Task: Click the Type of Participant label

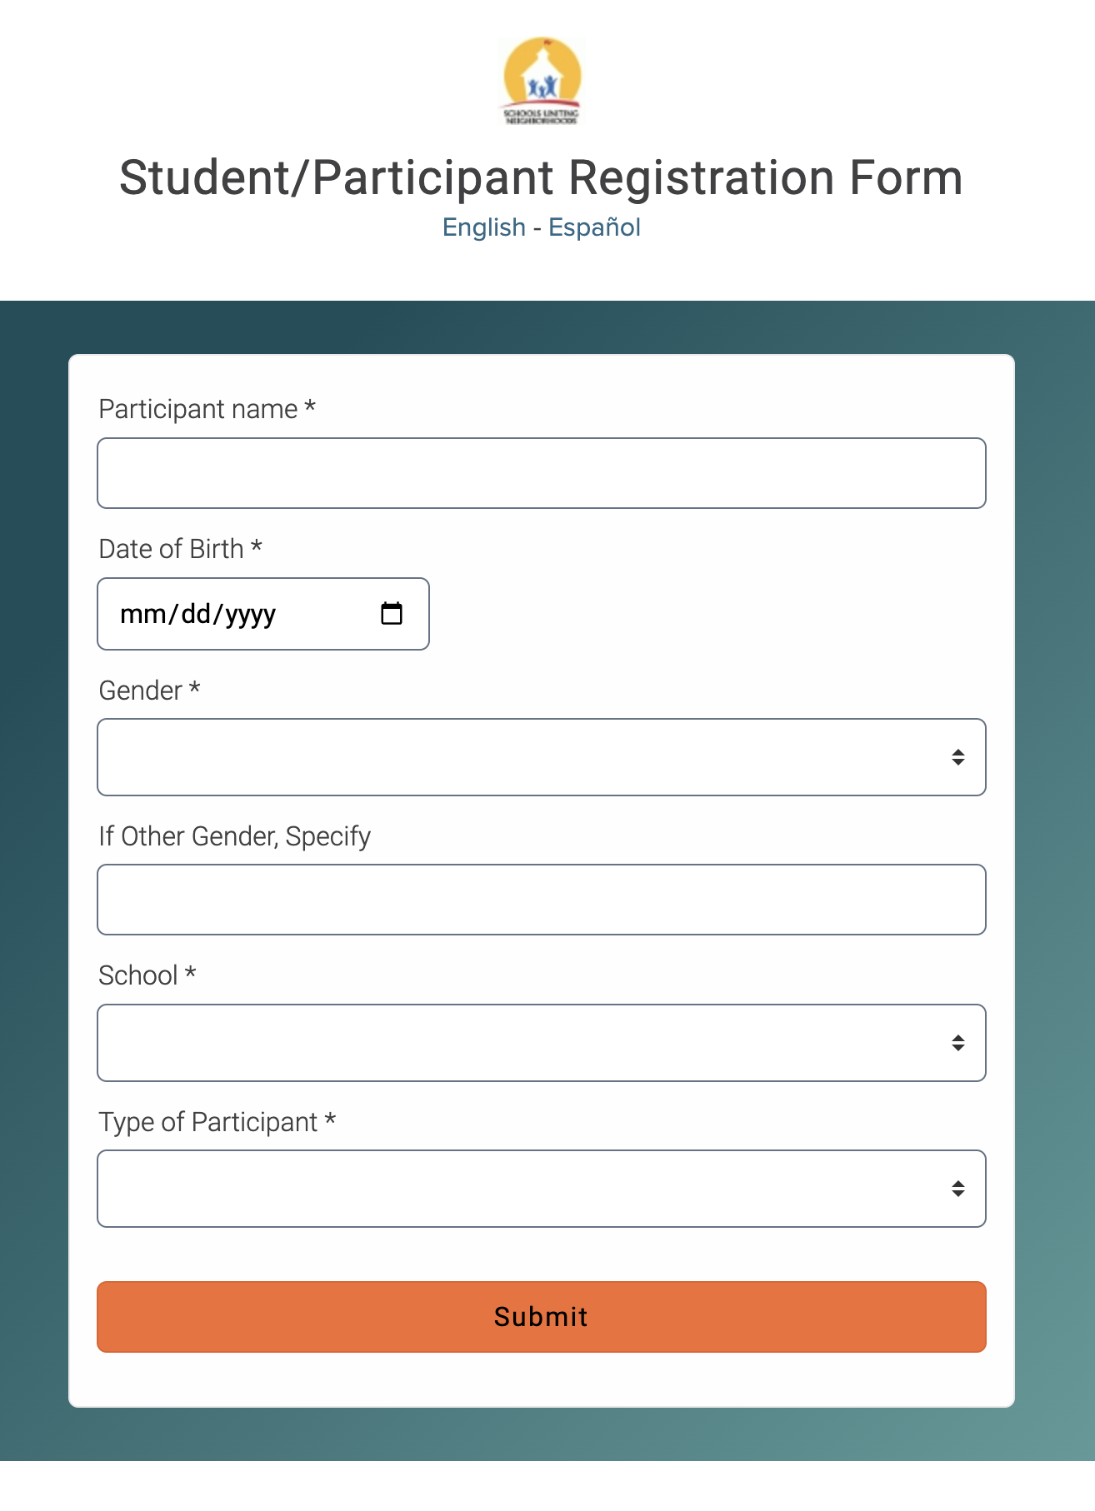Action: click(x=208, y=1122)
